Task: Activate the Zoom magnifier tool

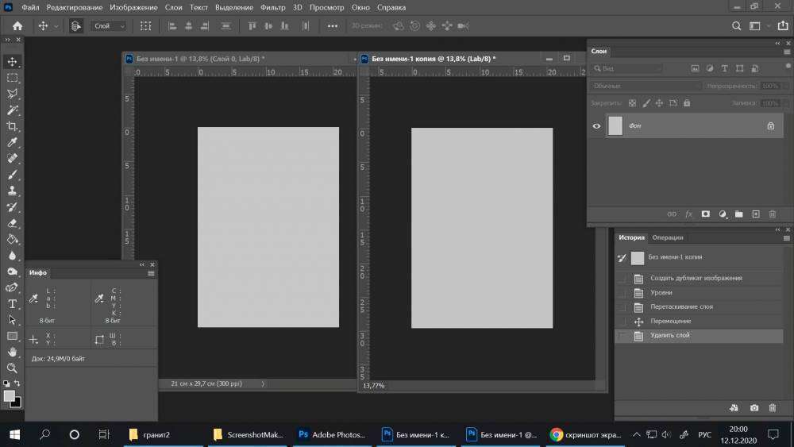Action: pos(12,368)
